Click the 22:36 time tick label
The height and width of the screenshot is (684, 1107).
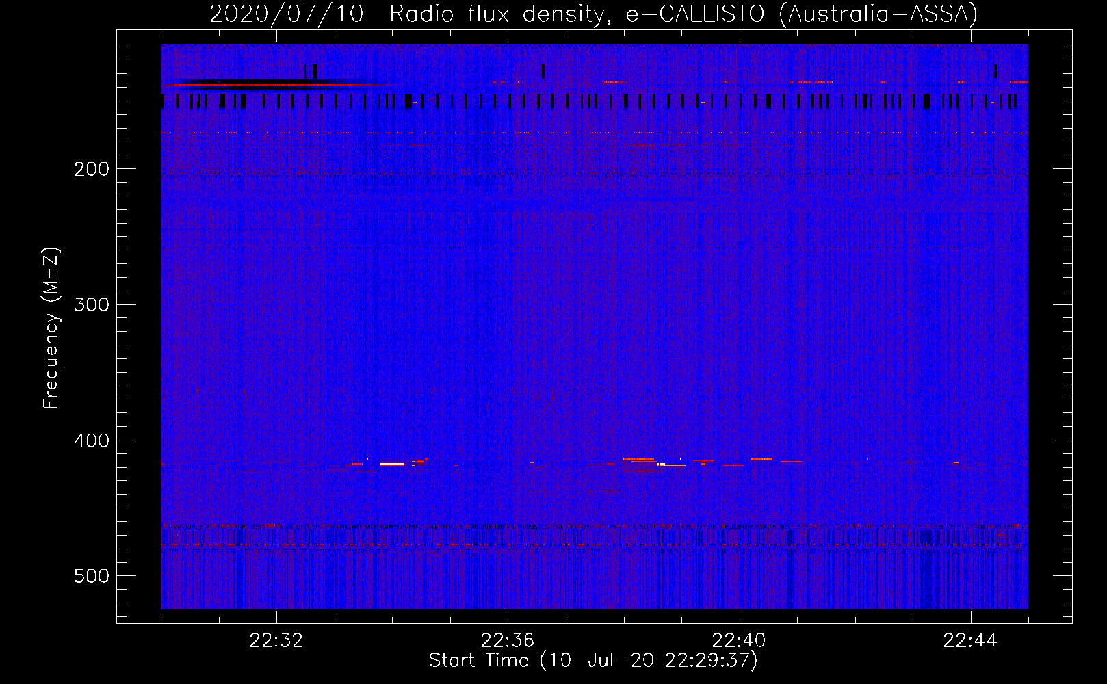coord(508,641)
